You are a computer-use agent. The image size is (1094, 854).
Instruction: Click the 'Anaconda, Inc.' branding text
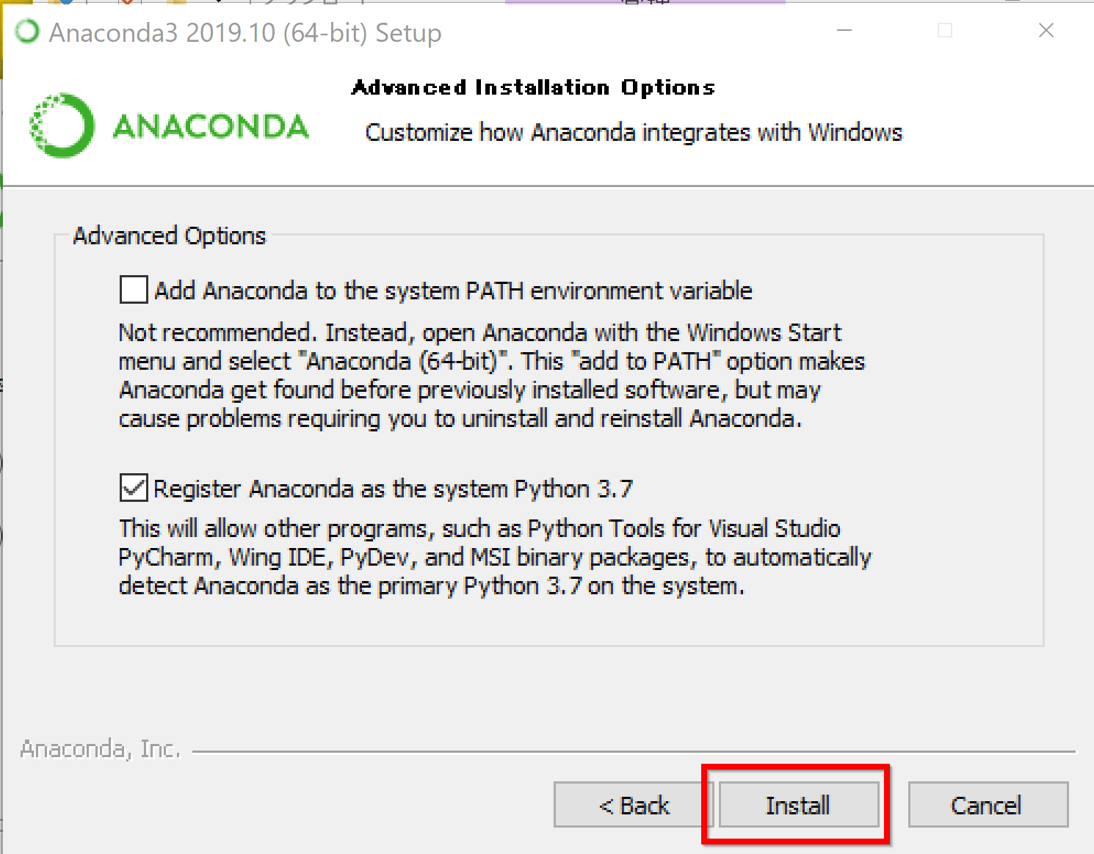(101, 749)
